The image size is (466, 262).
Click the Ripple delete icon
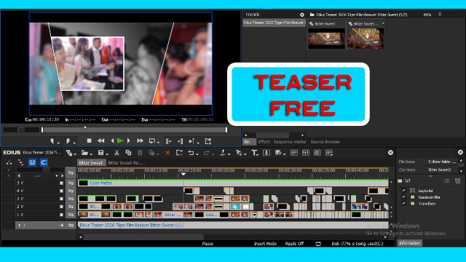pos(179,153)
